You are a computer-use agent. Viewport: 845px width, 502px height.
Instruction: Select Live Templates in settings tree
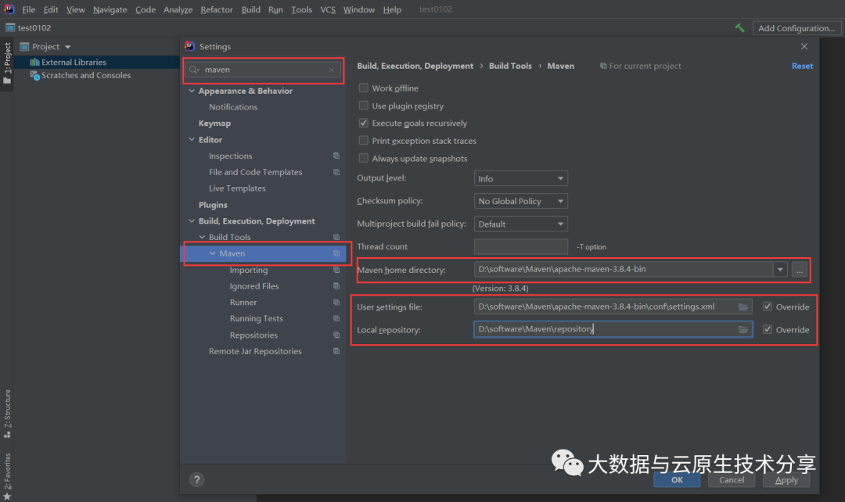(x=237, y=188)
